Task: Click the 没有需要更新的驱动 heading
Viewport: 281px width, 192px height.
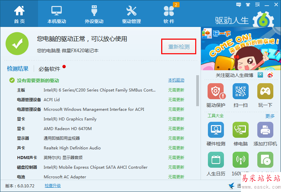Action: (x=38, y=81)
